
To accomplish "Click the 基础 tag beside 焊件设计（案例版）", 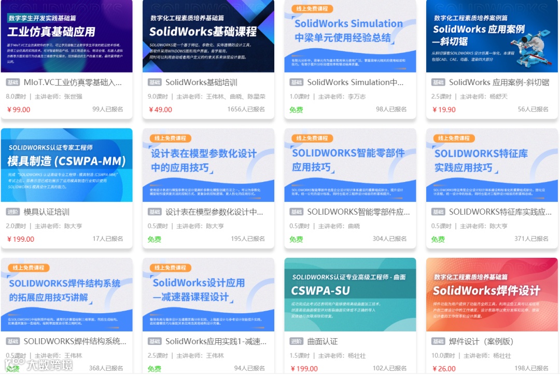I will pyautogui.click(x=438, y=341).
